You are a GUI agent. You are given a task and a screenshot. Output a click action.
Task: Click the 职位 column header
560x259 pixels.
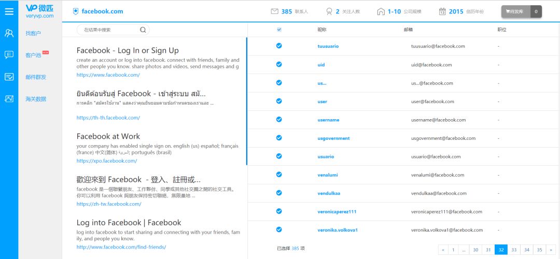[x=502, y=30]
